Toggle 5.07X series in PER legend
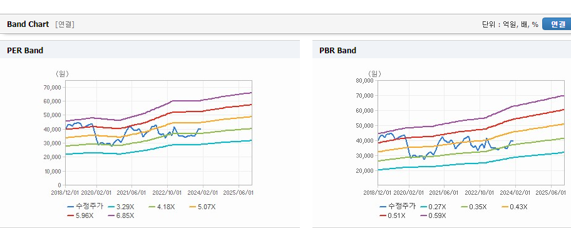This screenshot has width=571, height=228. pyautogui.click(x=202, y=207)
